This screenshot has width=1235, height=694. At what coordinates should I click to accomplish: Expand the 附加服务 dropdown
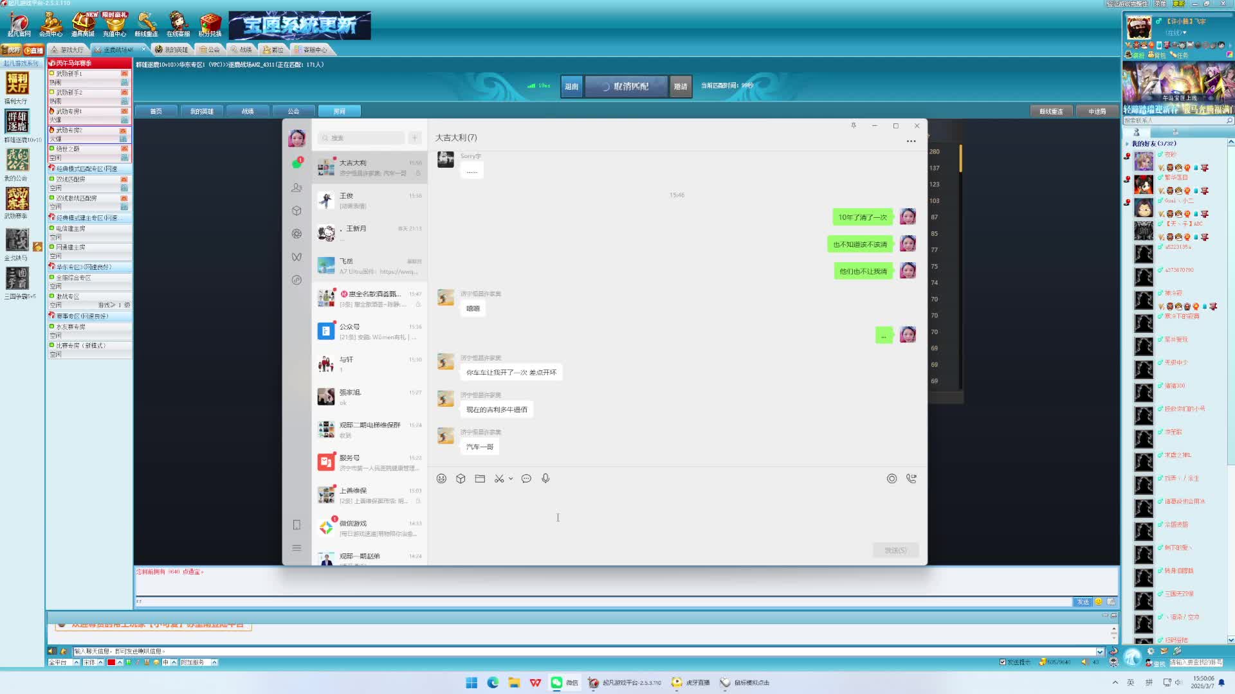pyautogui.click(x=214, y=663)
